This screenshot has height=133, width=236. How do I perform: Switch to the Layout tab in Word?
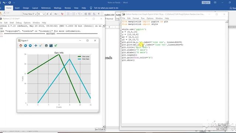click(35, 8)
